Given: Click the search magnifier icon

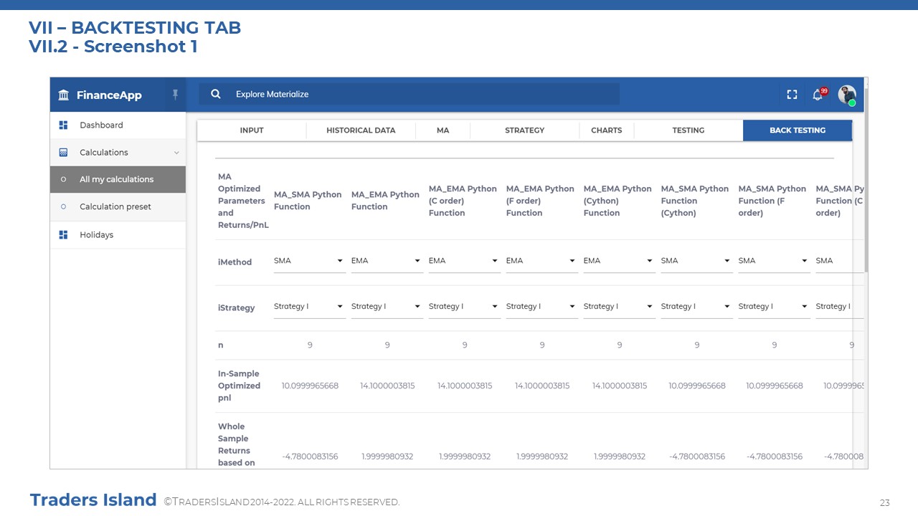Looking at the screenshot, I should 216,94.
